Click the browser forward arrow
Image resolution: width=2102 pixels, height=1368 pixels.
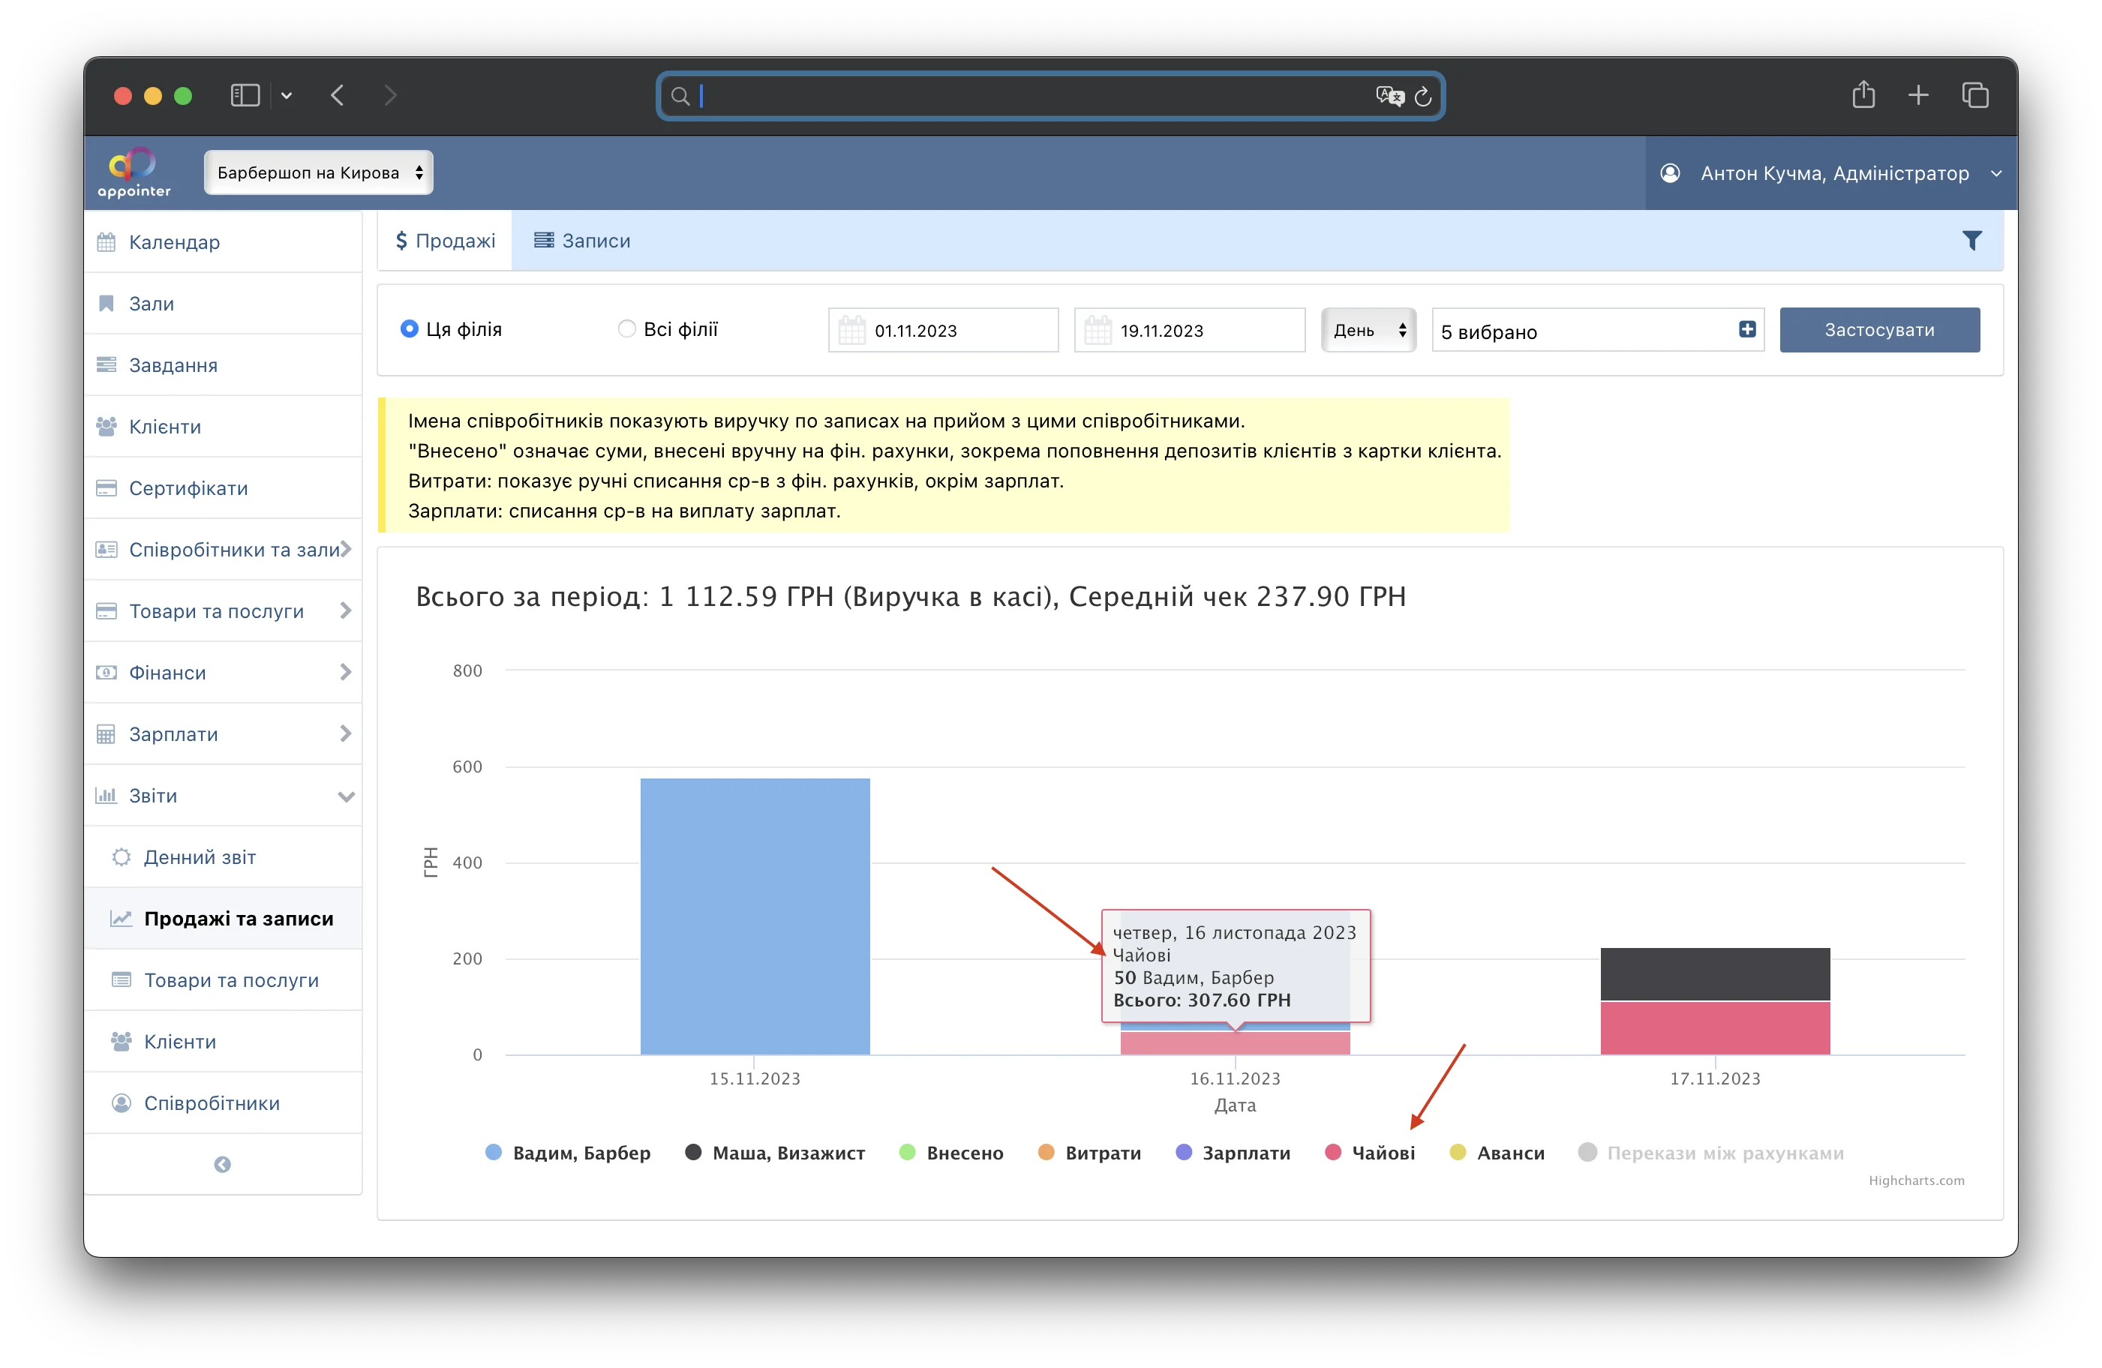(390, 95)
